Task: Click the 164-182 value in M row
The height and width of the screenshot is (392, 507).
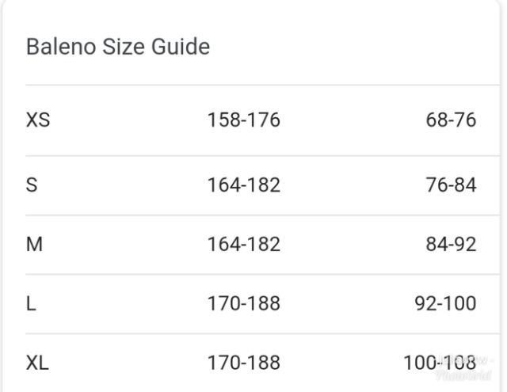Action: click(x=243, y=245)
